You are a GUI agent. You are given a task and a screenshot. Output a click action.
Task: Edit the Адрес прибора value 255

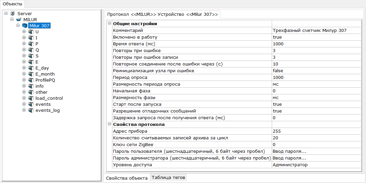(x=316, y=131)
